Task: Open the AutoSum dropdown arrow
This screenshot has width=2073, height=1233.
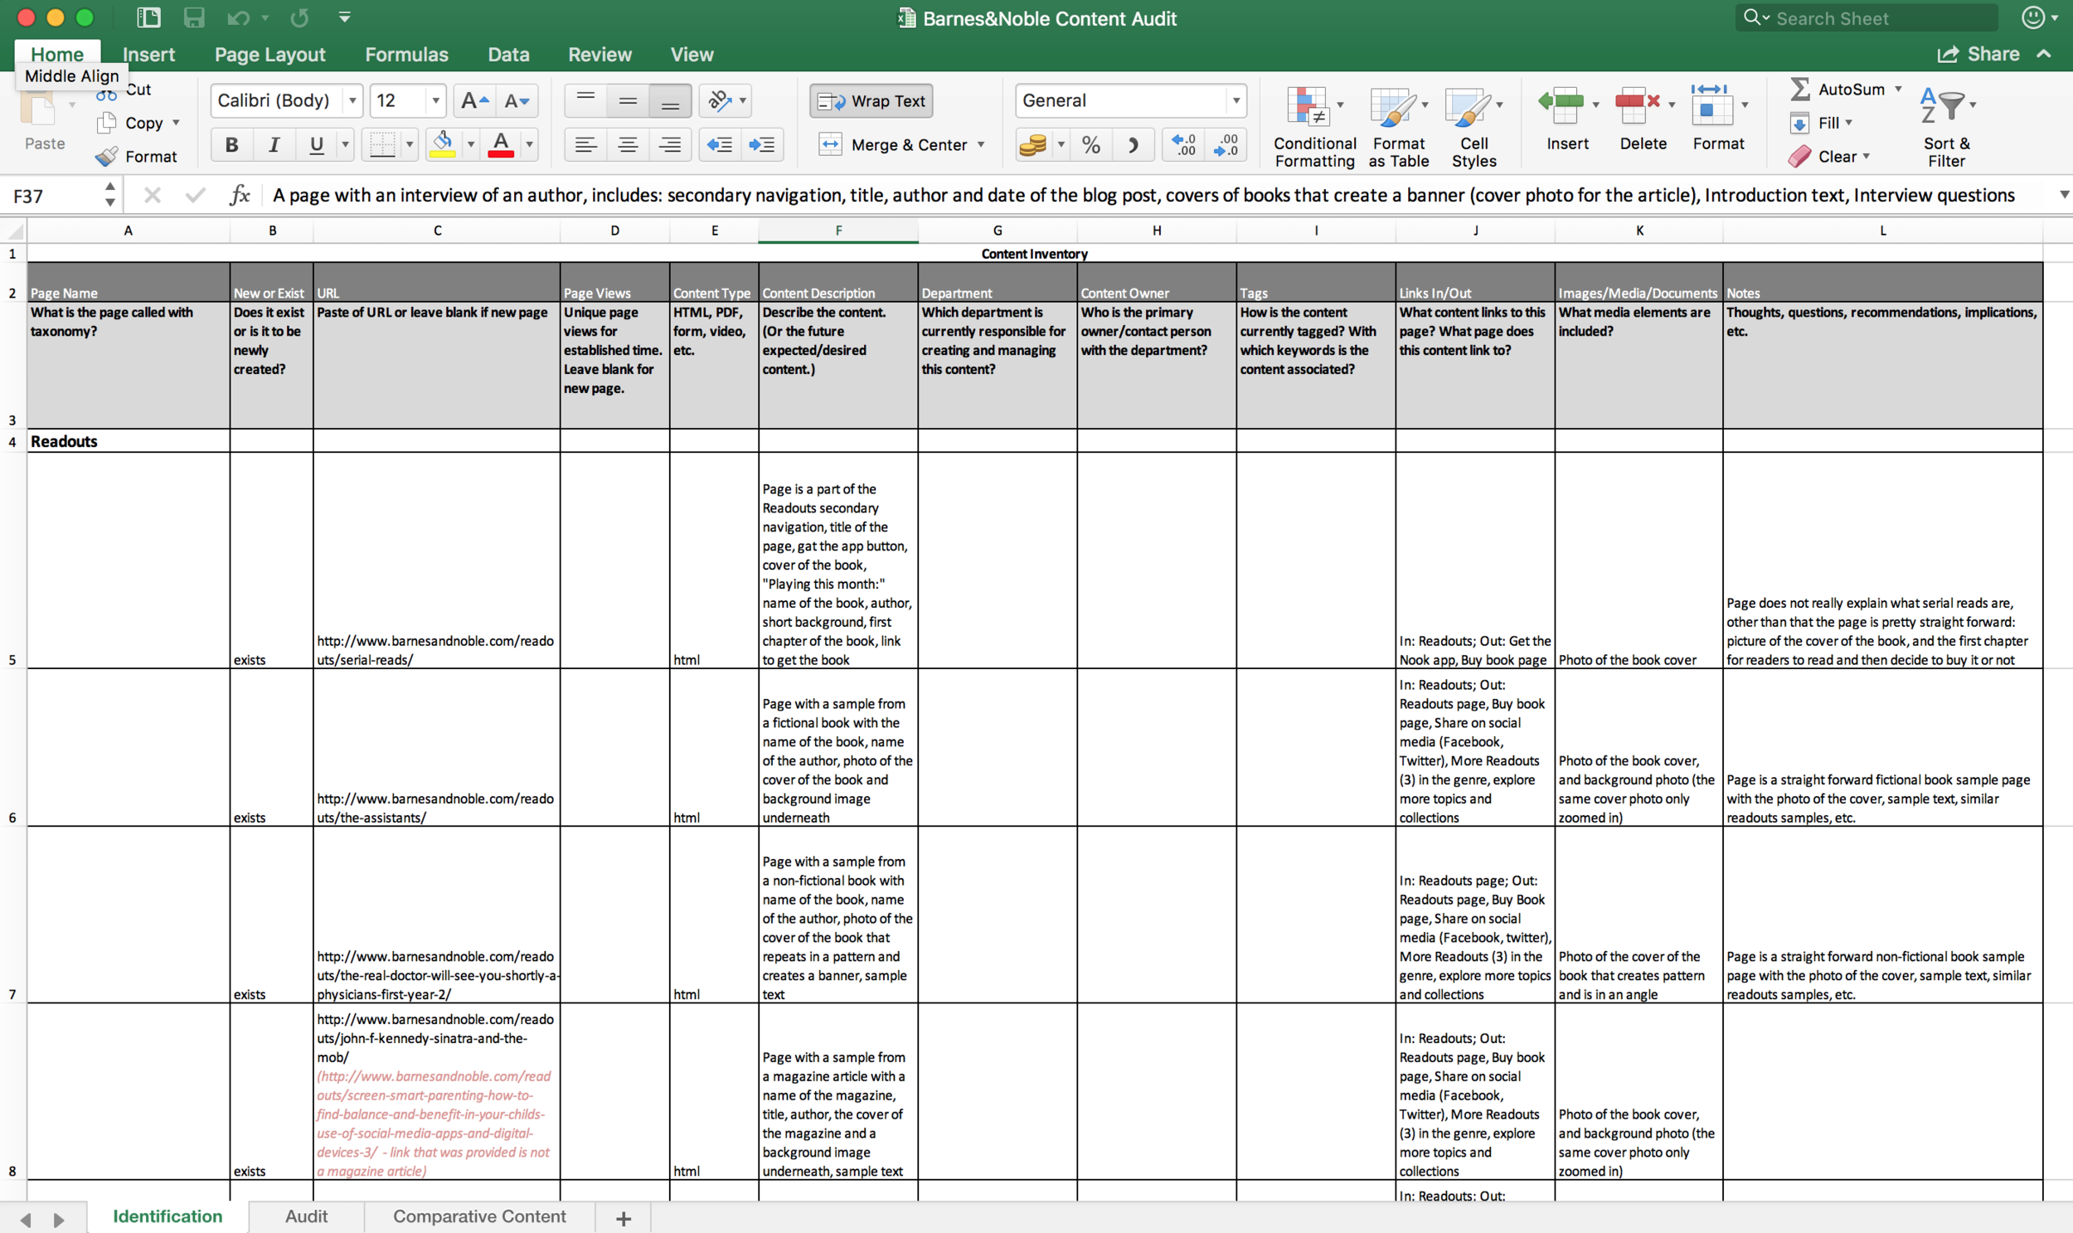Action: point(1898,89)
